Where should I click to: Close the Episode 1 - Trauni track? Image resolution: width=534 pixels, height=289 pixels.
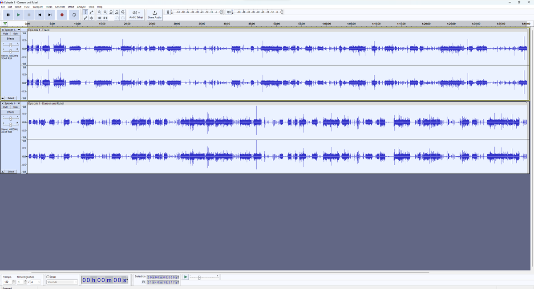3,30
